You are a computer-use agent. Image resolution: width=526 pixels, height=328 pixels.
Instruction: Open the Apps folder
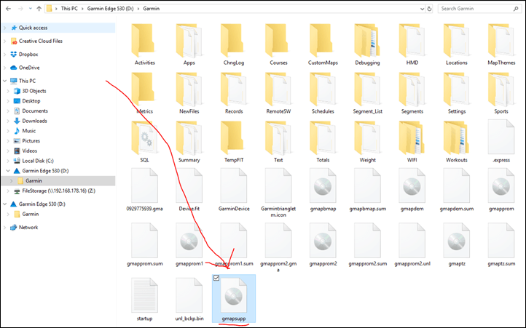click(189, 44)
